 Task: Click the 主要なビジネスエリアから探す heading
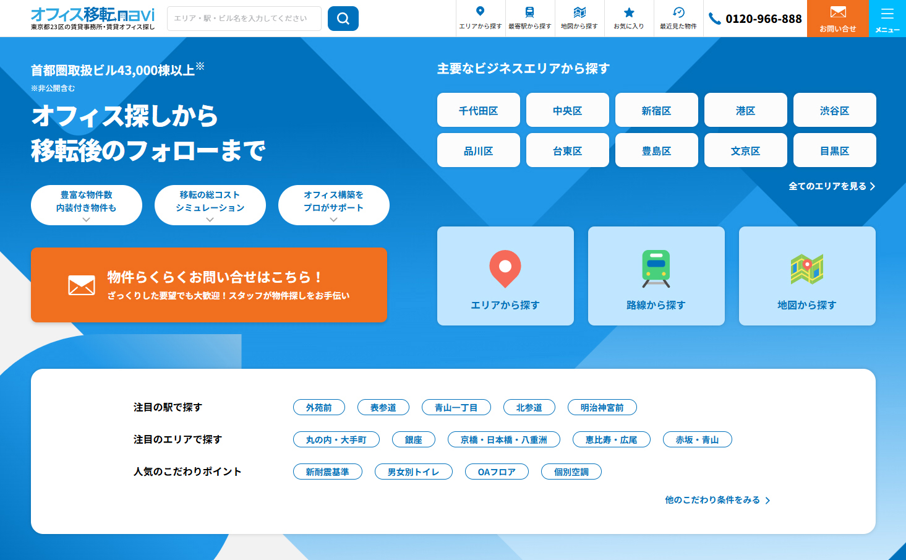[x=523, y=69]
